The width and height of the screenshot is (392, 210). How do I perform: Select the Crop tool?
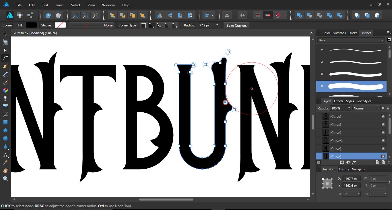click(5, 114)
